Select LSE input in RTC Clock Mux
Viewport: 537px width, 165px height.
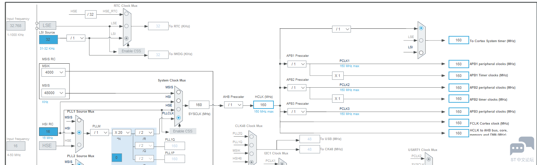click(127, 26)
